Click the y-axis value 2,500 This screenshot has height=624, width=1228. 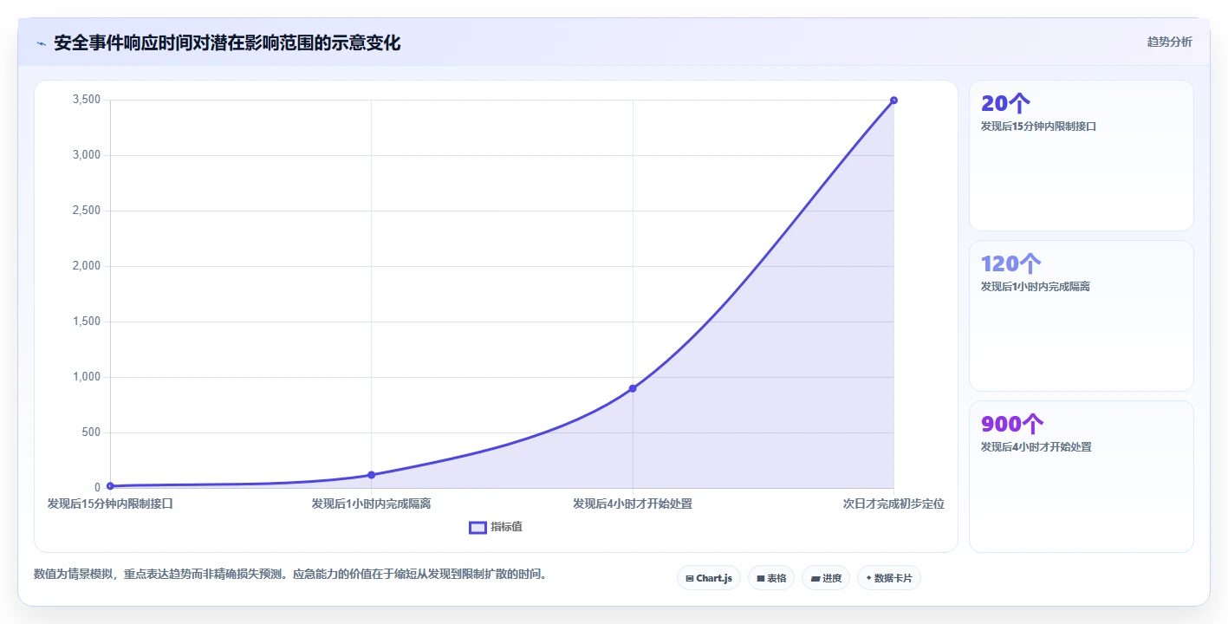pyautogui.click(x=87, y=211)
